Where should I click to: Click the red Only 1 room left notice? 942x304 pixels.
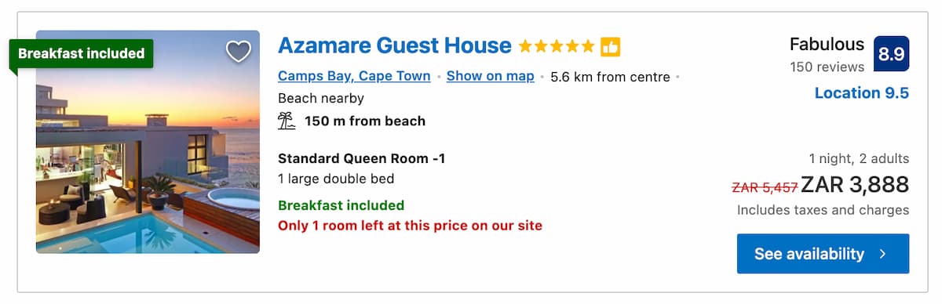click(x=410, y=226)
